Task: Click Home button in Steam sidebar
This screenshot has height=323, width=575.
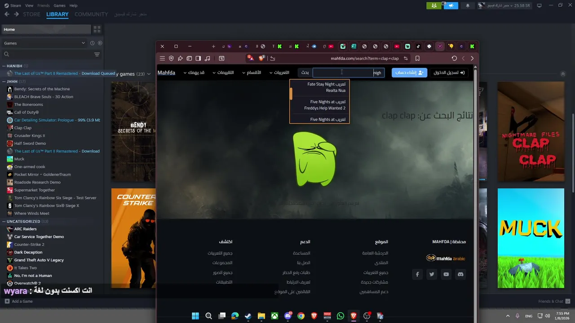Action: pyautogui.click(x=46, y=30)
